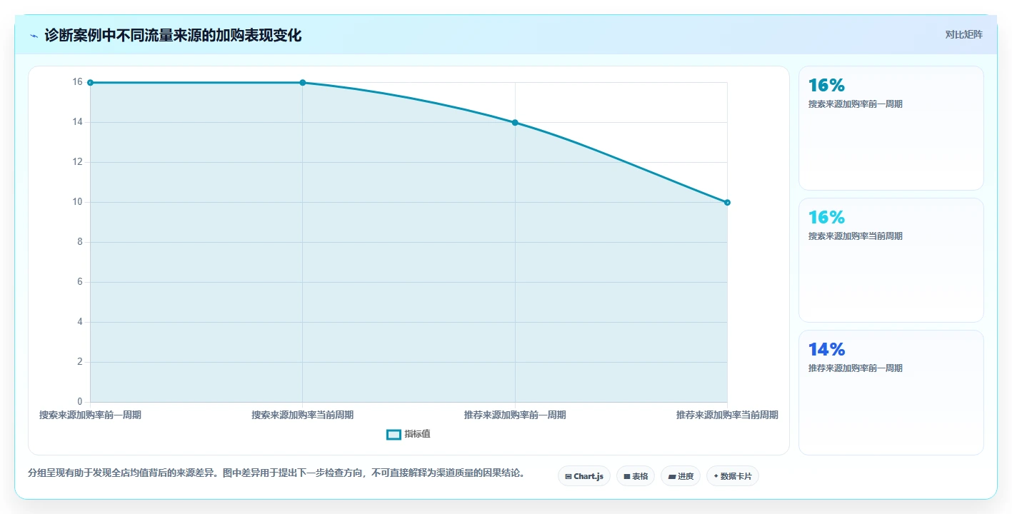Click x-axis label 推荐来源加购率当前周期
This screenshot has height=514, width=1012.
point(727,415)
